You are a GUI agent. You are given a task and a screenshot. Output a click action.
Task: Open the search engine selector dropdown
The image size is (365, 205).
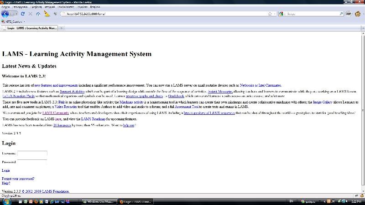coord(282,14)
